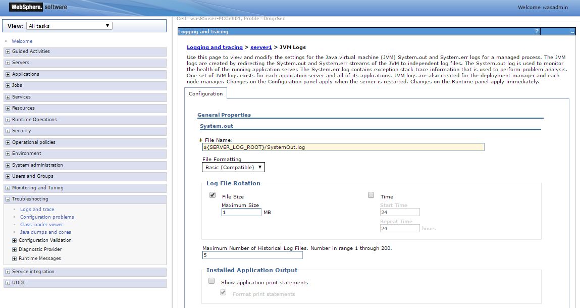This screenshot has width=580, height=308.
Task: Select Welcome in the navigation menu
Action: tap(22, 41)
